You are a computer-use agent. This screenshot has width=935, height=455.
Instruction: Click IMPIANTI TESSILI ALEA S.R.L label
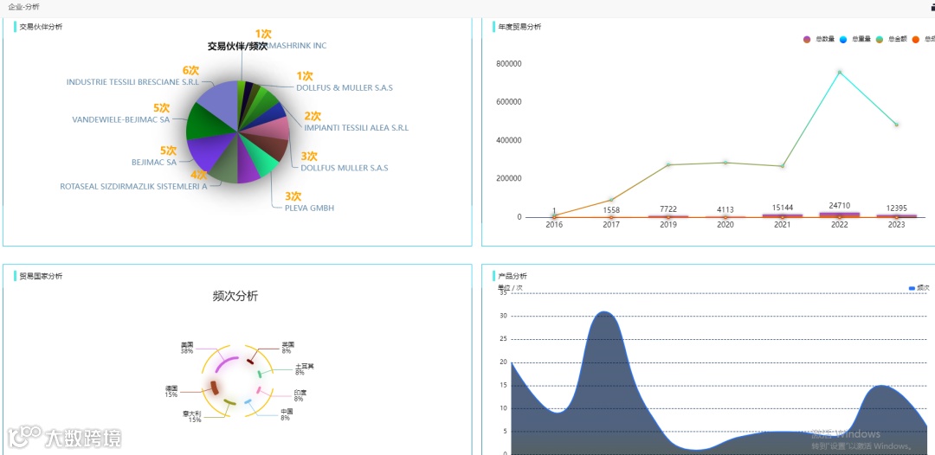(x=357, y=127)
